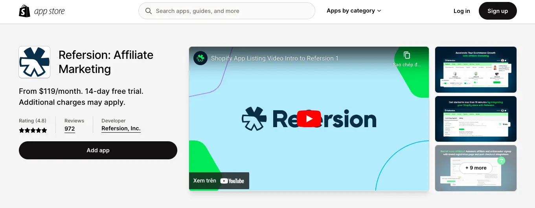The image size is (535, 208).
Task: Click the five-star rating icons
Action: (x=33, y=130)
